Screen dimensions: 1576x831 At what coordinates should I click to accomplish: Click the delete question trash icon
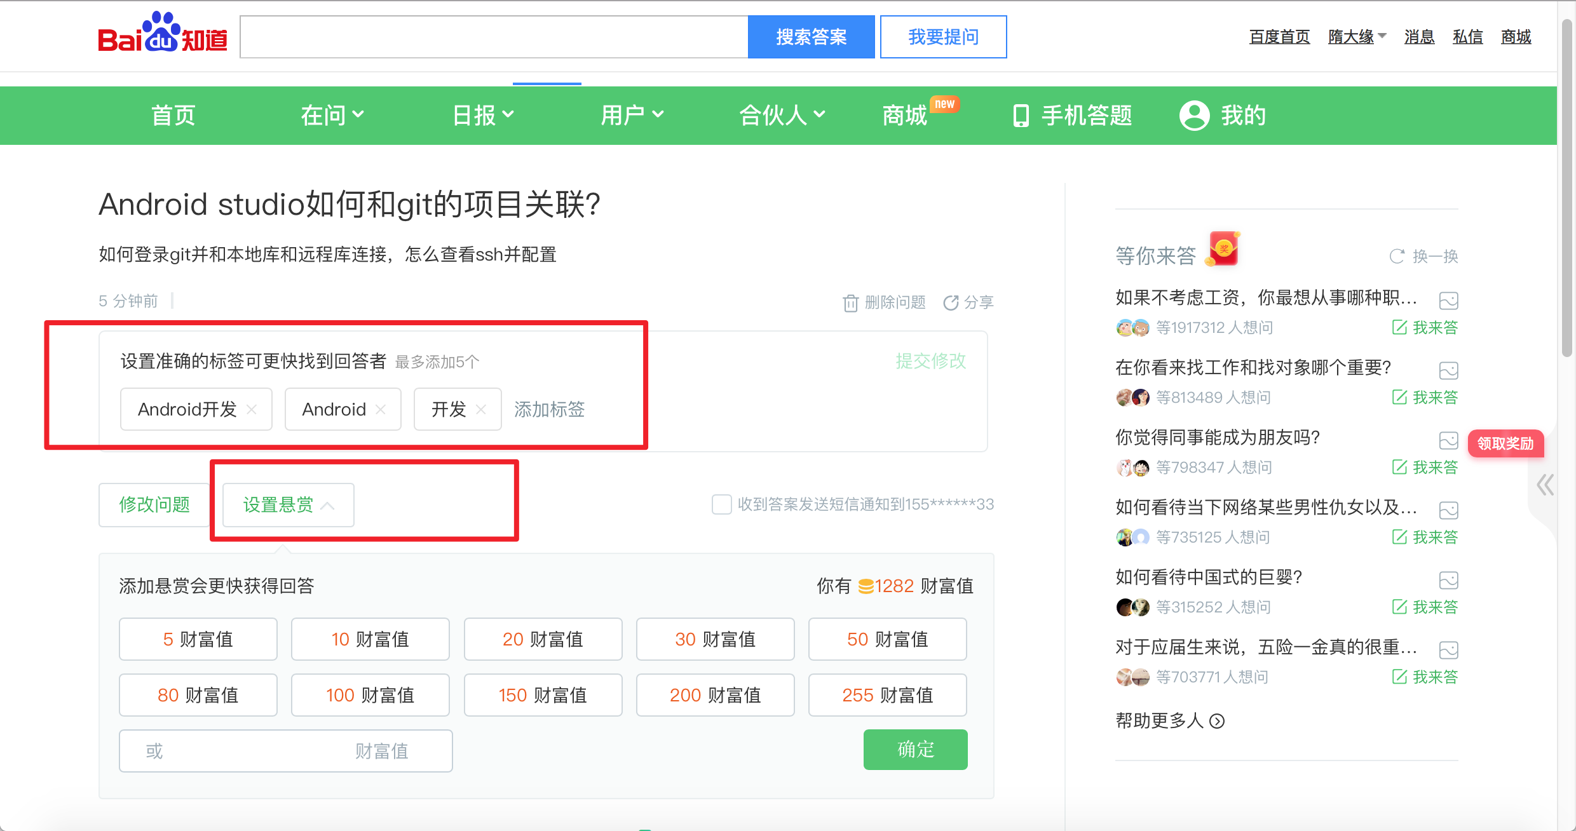[x=851, y=302]
